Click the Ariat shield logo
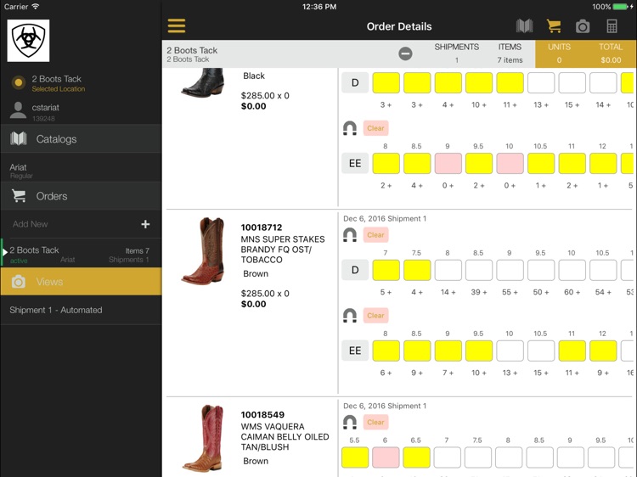The width and height of the screenshot is (637, 477). pyautogui.click(x=28, y=41)
